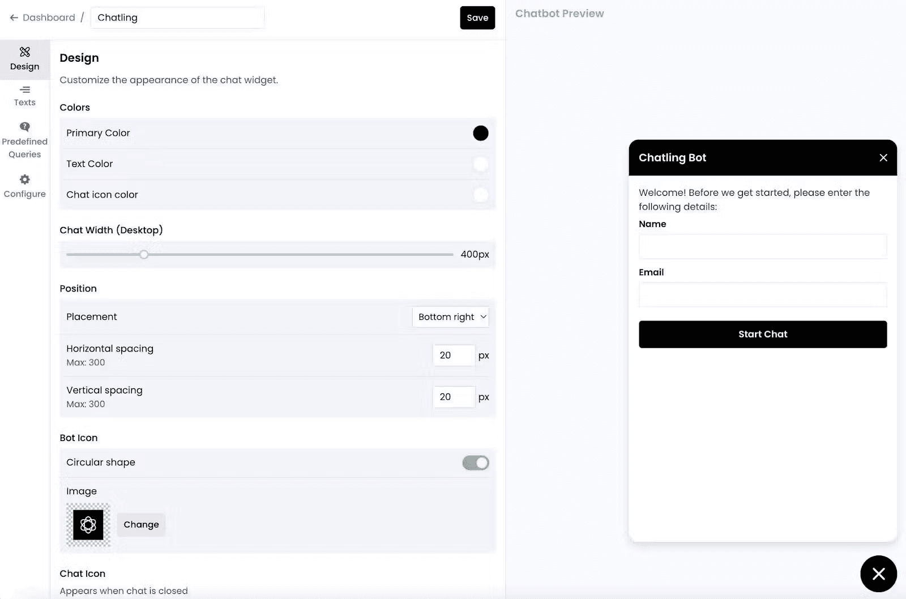Viewport: 906px width, 599px height.
Task: Go to the Configure tab
Action: pyautogui.click(x=25, y=187)
